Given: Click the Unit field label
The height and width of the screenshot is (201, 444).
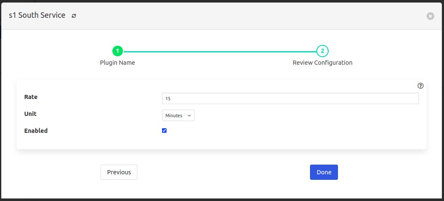Looking at the screenshot, I should click(x=31, y=114).
